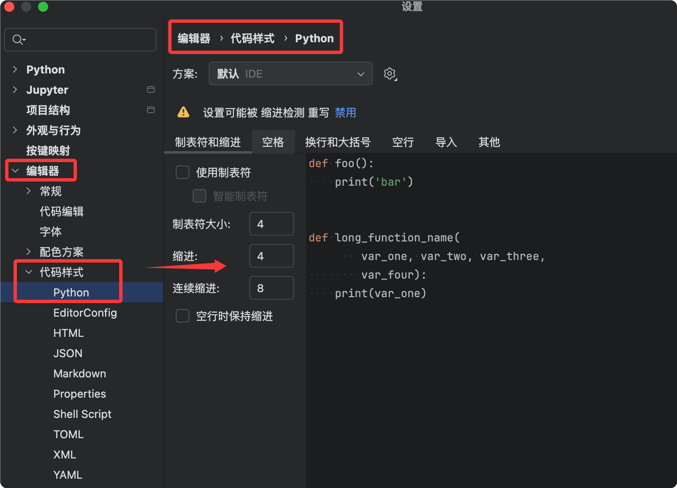Select EditorConfig code style
This screenshot has width=677, height=488.
(x=85, y=313)
